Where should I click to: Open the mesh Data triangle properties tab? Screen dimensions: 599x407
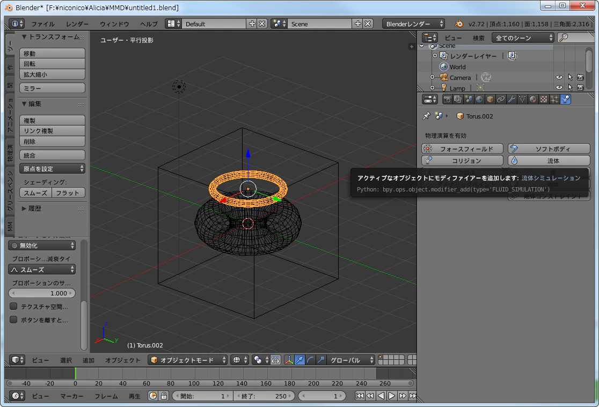[522, 100]
